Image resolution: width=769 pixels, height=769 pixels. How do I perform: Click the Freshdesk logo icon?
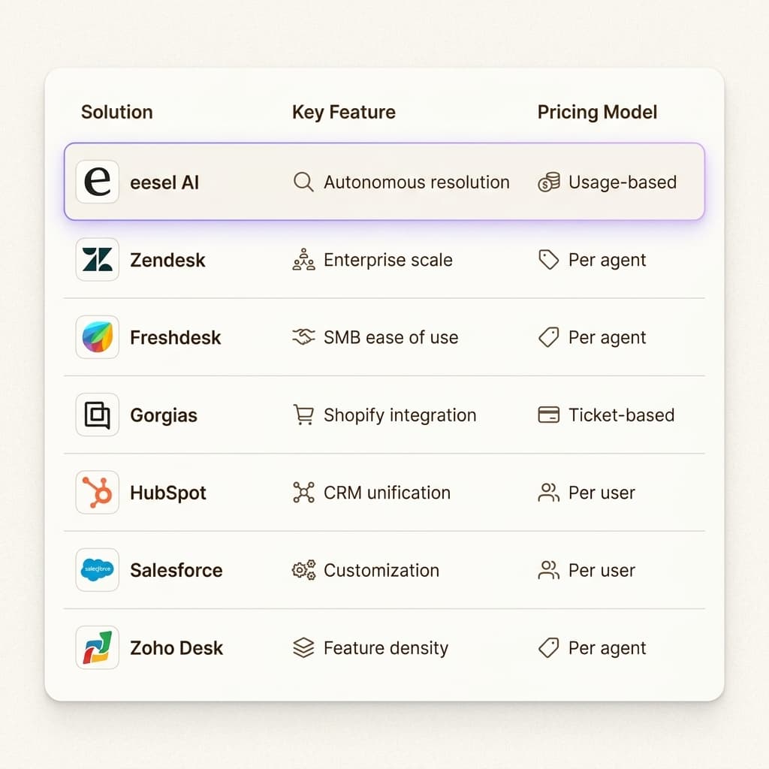click(97, 337)
